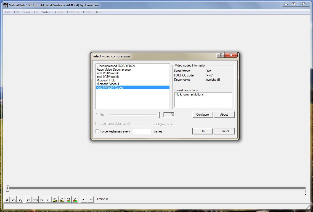Click the driver name xvidvfw.dll
This screenshot has width=313, height=212.
[213, 80]
